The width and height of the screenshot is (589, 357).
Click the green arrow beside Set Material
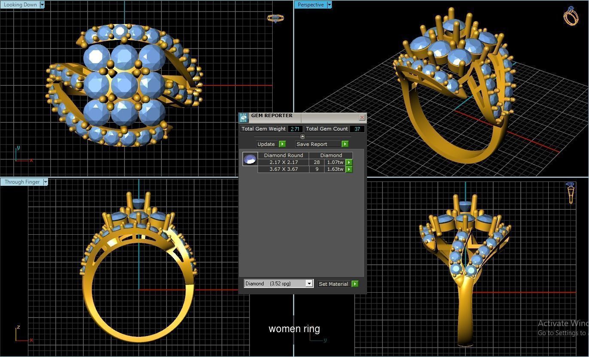tap(355, 284)
